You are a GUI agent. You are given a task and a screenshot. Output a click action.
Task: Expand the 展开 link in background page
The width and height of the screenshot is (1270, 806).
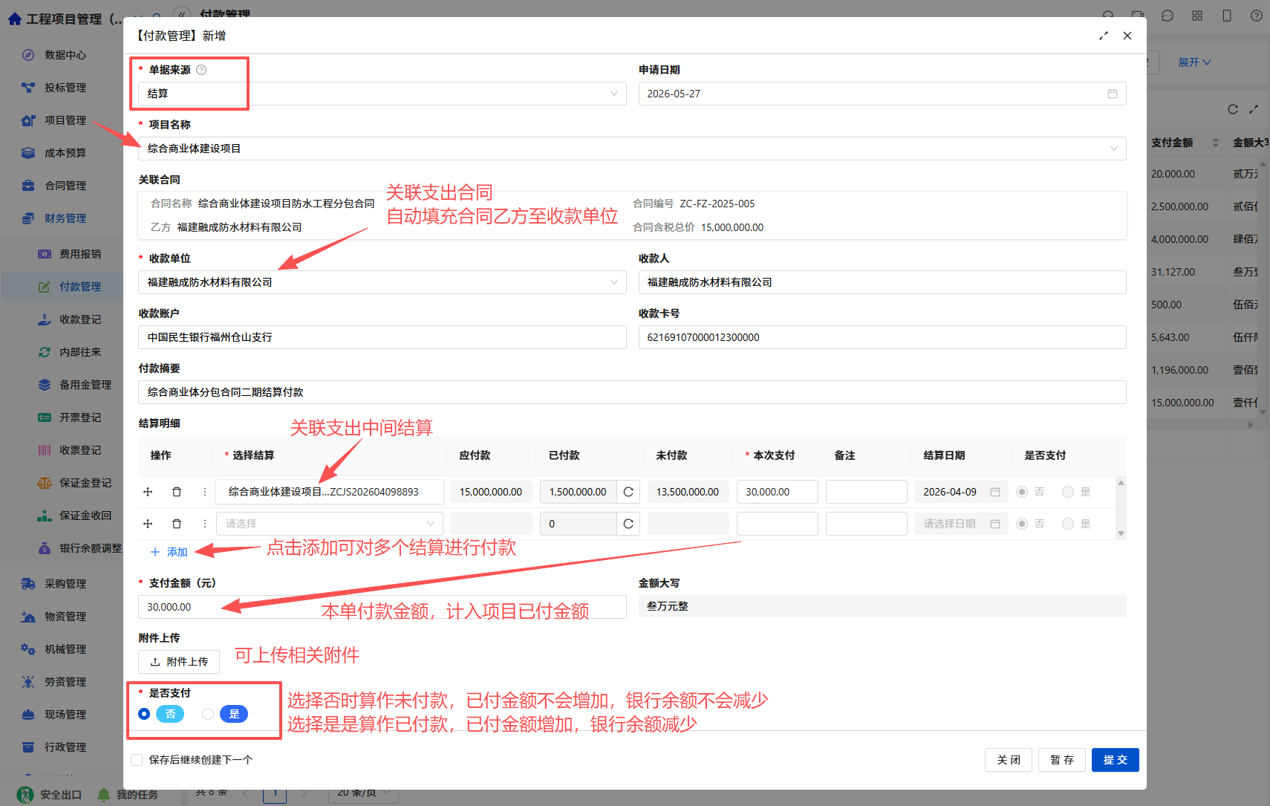[1194, 62]
